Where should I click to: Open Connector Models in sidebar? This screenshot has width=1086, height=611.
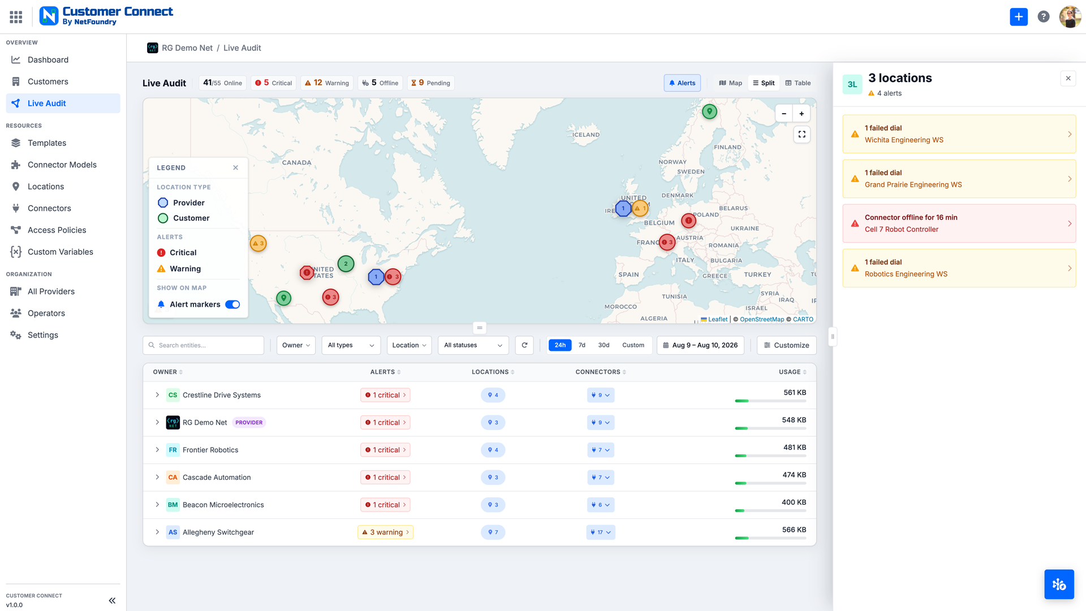pyautogui.click(x=62, y=165)
